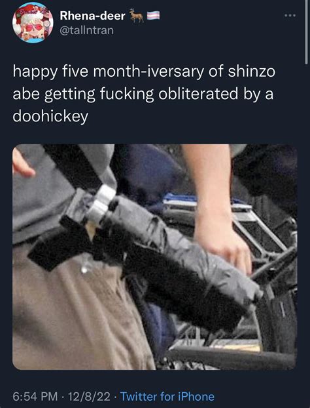
Task: Click the pride flag emoji icon
Action: point(154,16)
